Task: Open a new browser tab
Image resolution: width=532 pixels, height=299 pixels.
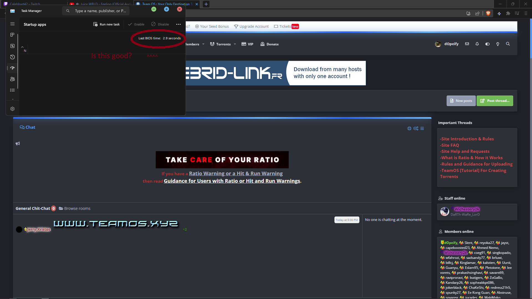Action: click(x=206, y=4)
